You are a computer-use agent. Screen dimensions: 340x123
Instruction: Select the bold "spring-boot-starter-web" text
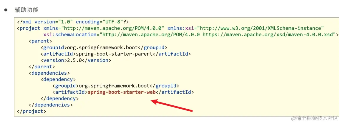pos(122,92)
